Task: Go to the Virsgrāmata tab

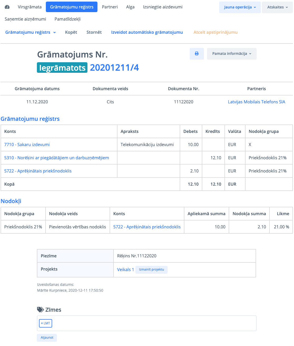Action: (30, 7)
